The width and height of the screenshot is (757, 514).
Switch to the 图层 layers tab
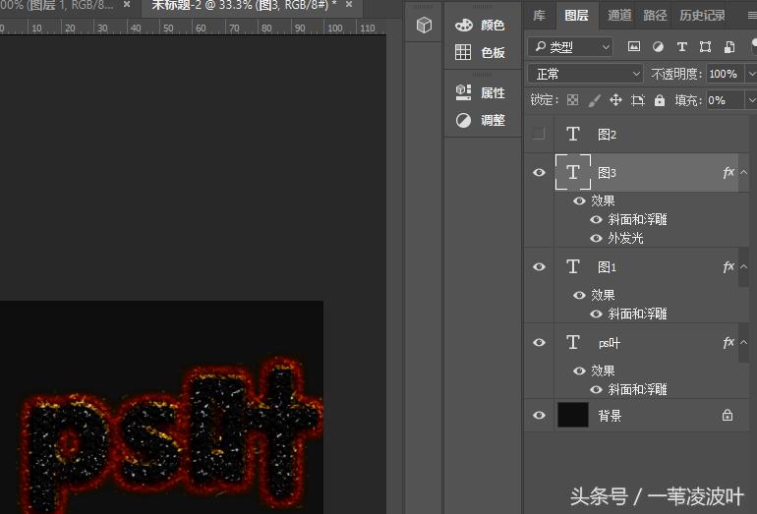click(x=576, y=16)
